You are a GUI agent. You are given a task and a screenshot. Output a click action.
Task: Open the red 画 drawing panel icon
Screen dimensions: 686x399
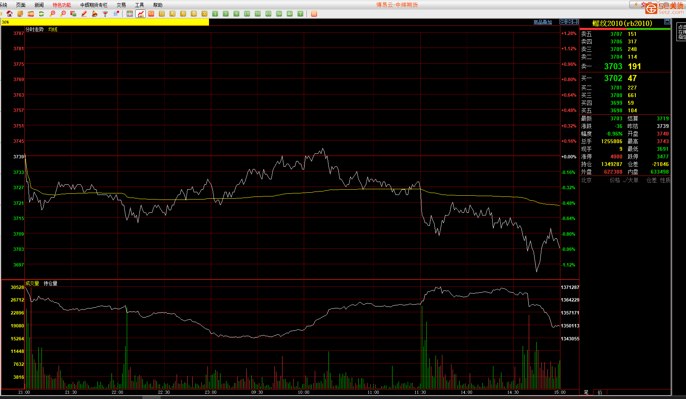coord(314,14)
